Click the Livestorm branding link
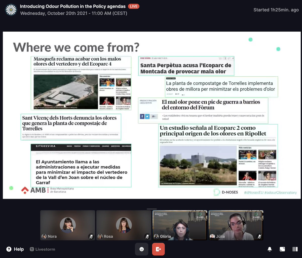Viewport: 302px width, 258px height. [x=42, y=249]
